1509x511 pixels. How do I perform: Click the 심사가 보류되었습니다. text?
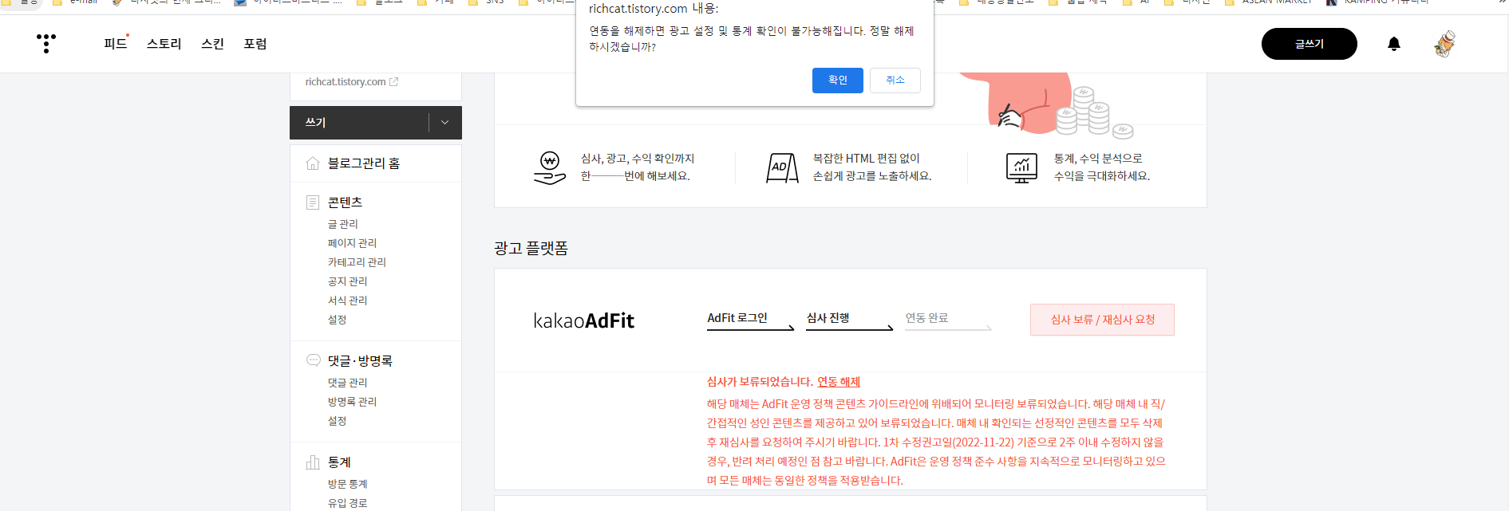[760, 382]
